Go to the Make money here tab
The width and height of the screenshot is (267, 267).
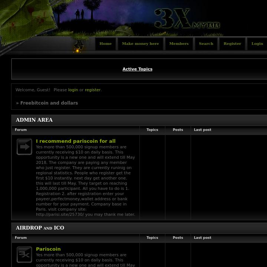coord(140,44)
